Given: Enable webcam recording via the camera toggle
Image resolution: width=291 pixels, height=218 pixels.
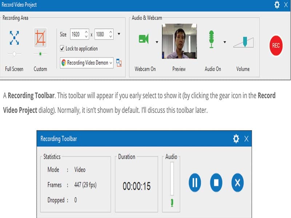Looking at the screenshot, I should 144,39.
